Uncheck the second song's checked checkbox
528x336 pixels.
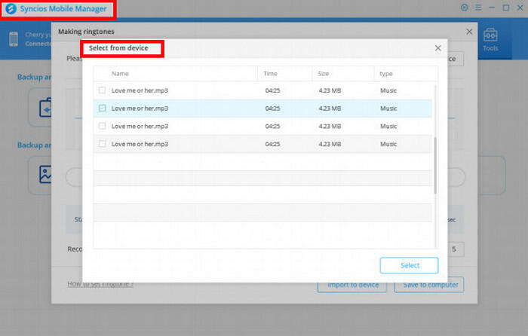point(103,108)
